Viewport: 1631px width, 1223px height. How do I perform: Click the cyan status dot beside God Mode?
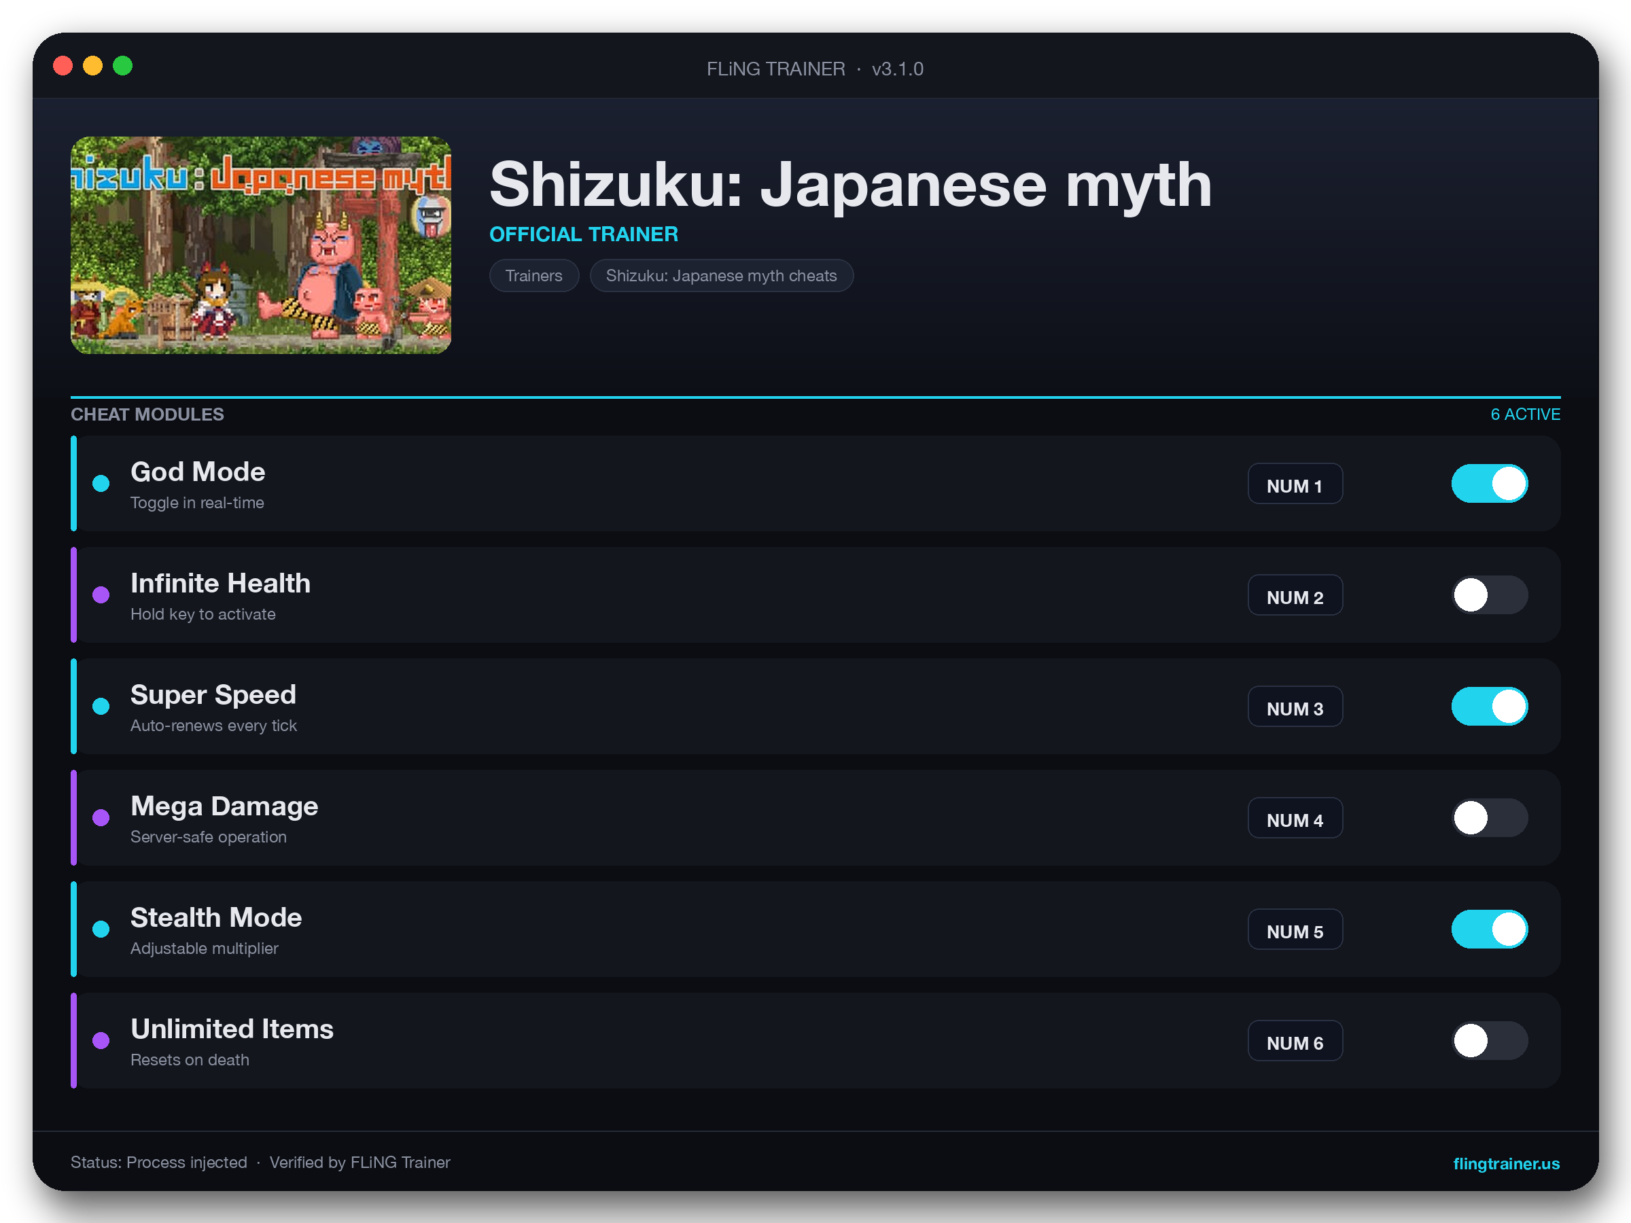pyautogui.click(x=101, y=484)
